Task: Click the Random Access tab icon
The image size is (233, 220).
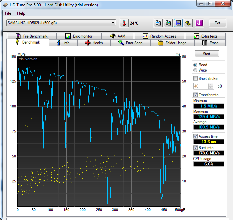Action: 145,36
